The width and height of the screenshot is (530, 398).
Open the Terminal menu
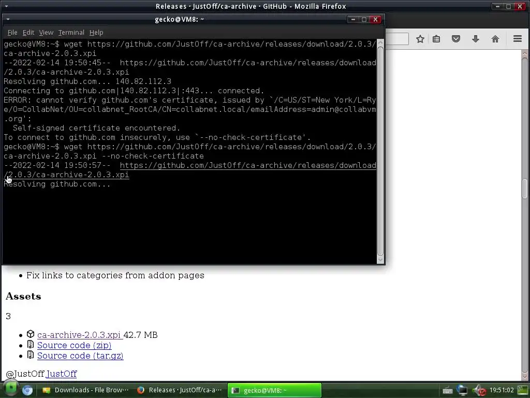[71, 33]
